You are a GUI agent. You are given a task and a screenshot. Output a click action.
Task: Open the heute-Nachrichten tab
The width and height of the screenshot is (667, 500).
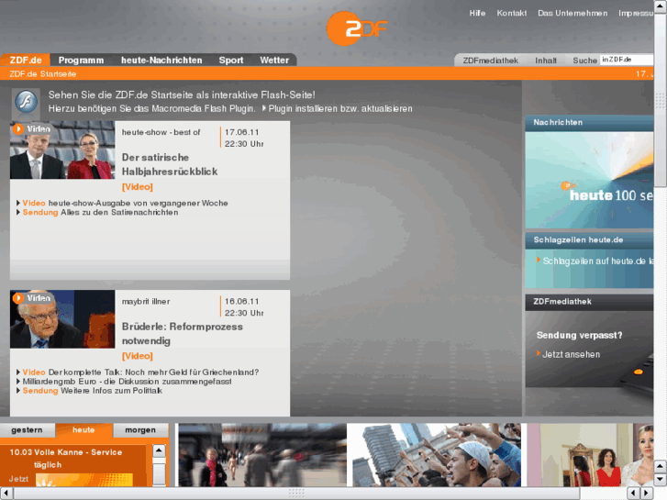pyautogui.click(x=161, y=60)
